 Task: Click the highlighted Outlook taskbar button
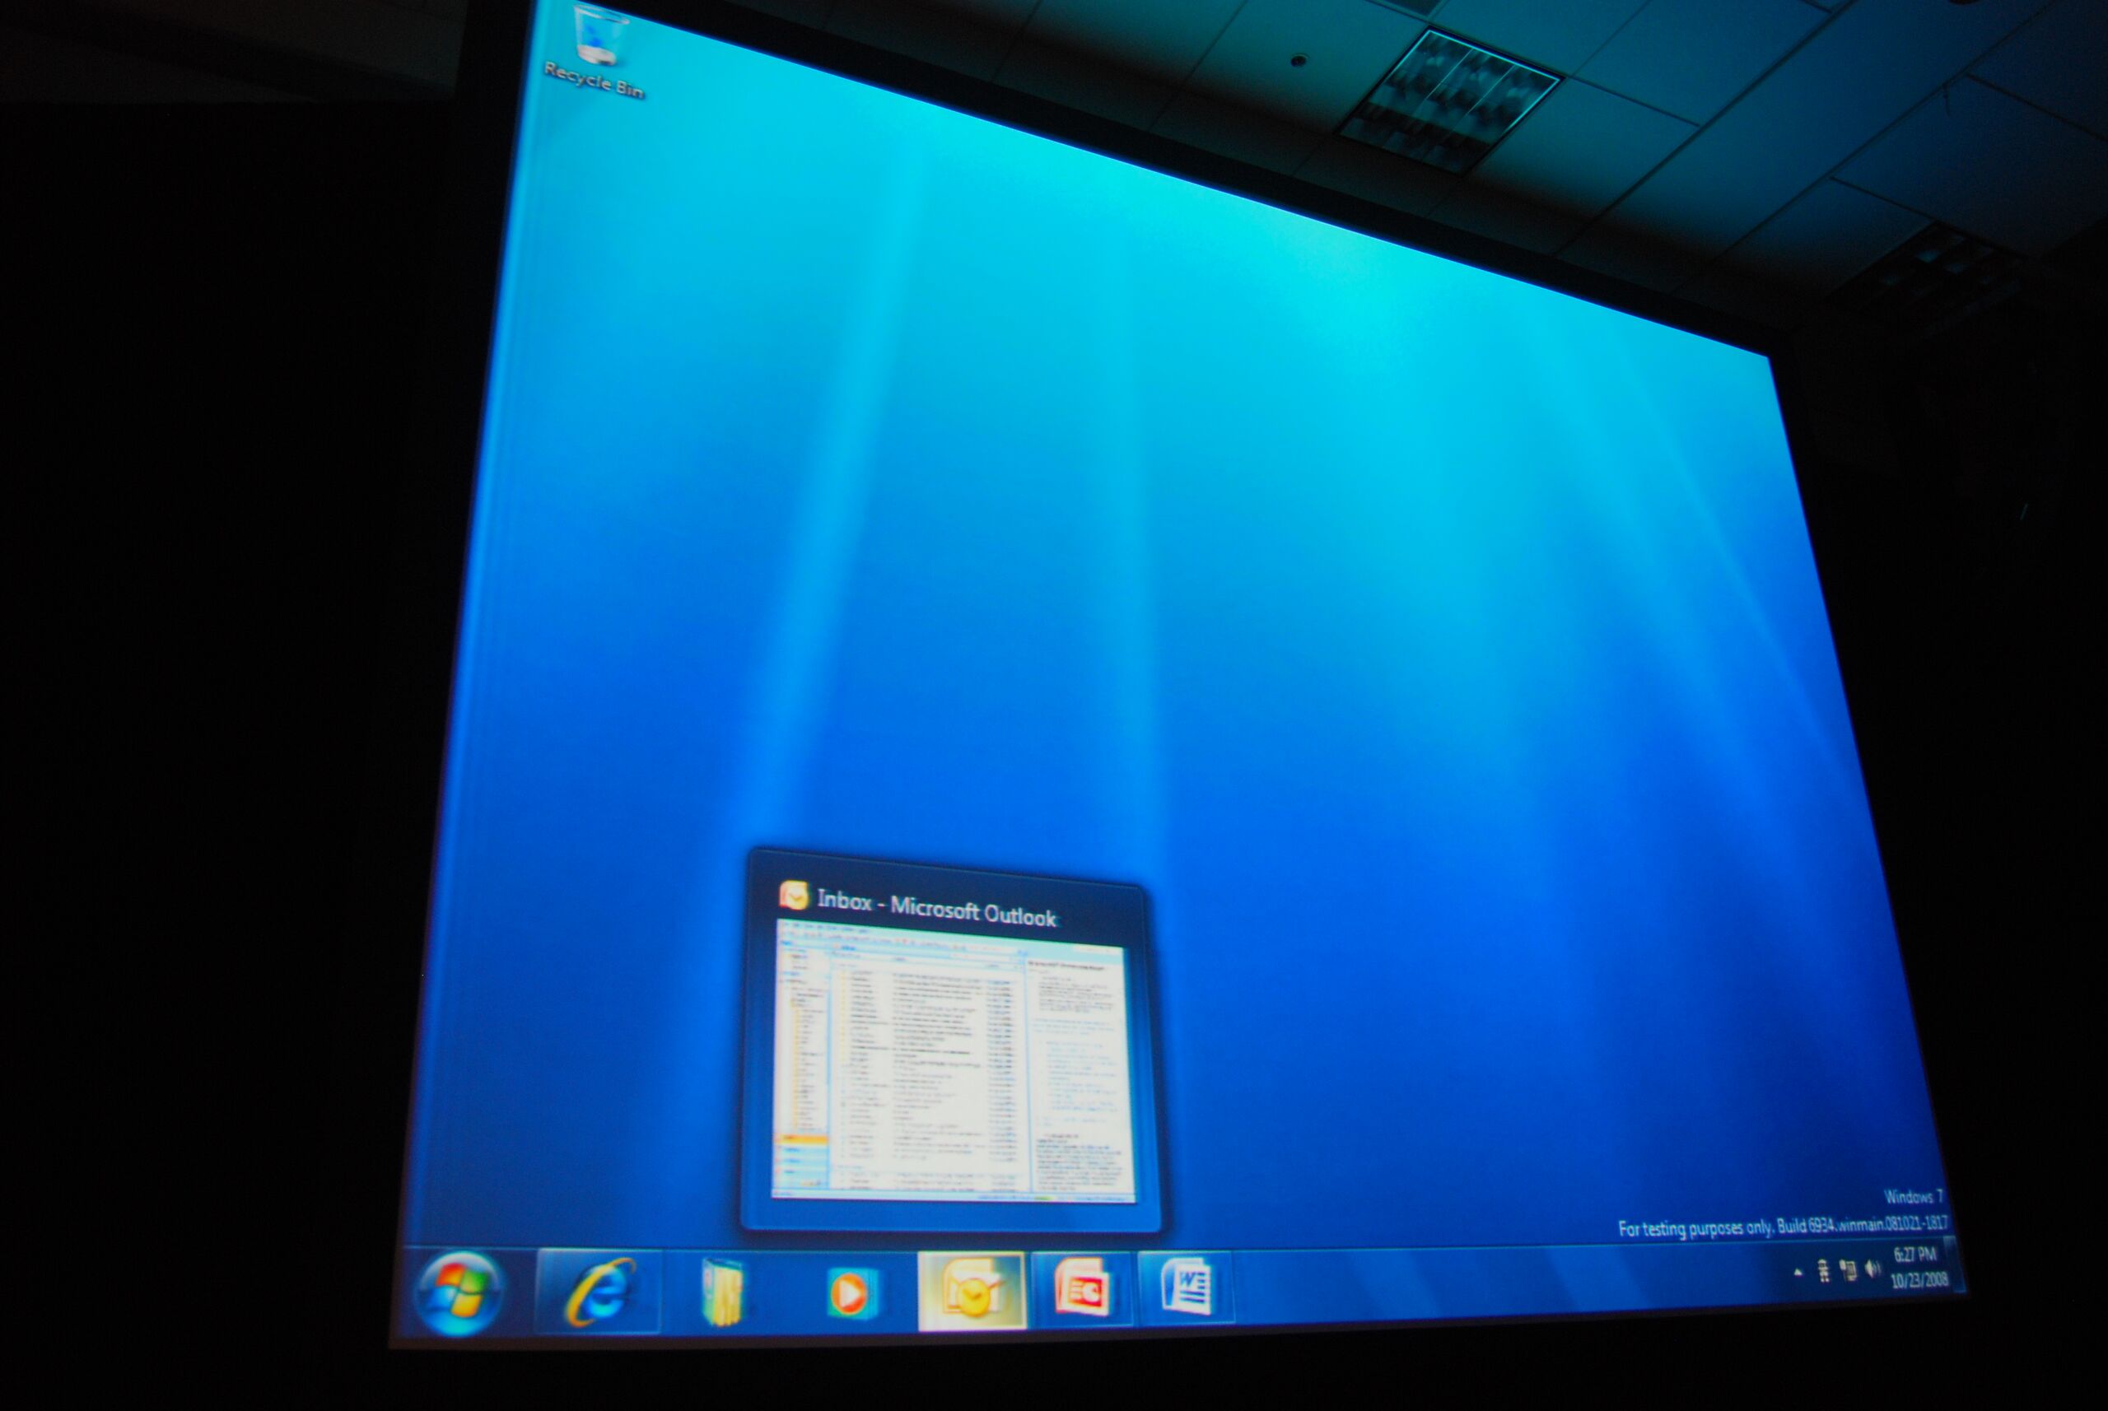pos(971,1292)
